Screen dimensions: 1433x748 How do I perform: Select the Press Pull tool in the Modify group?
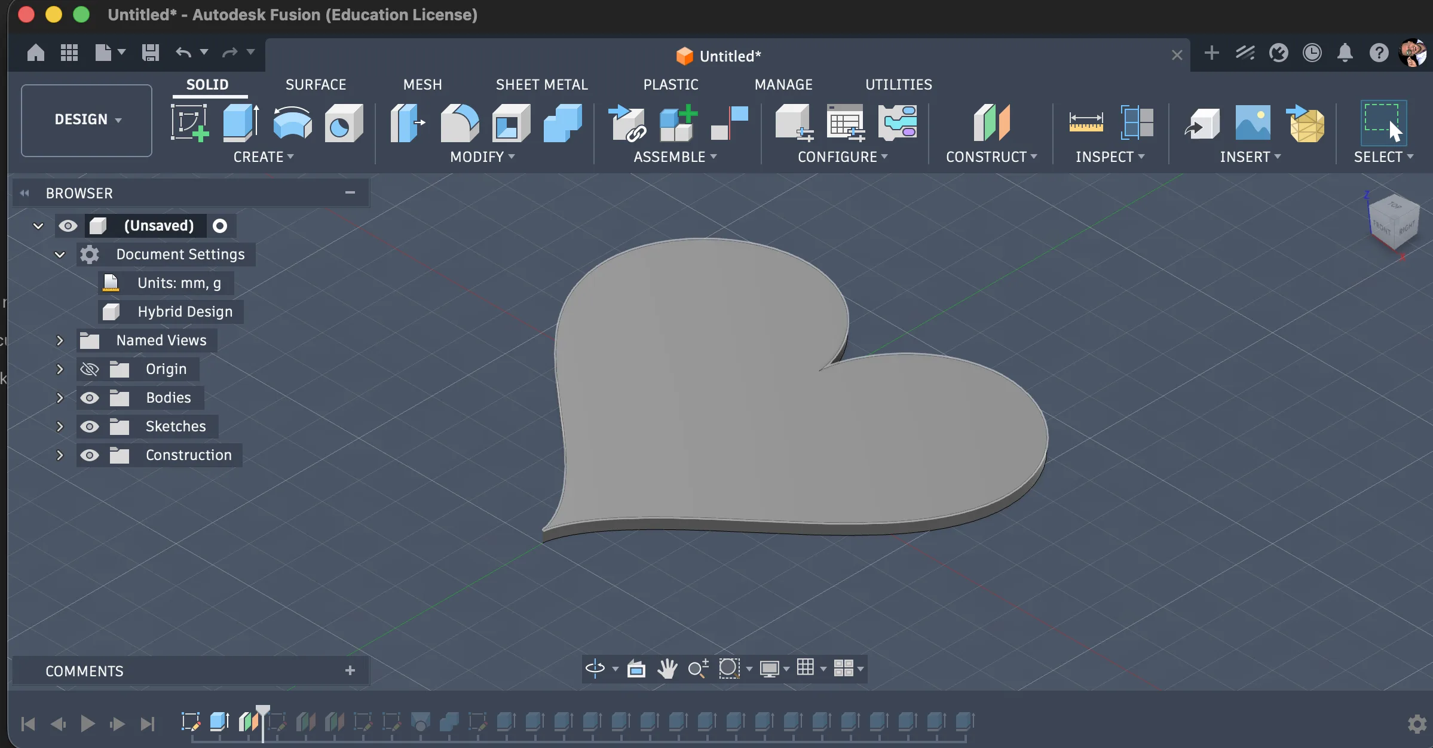pos(408,122)
